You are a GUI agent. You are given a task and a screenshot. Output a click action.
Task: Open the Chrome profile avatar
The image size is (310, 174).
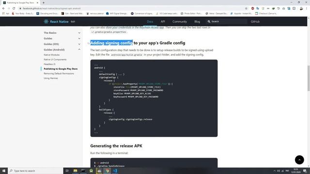[x=301, y=9]
